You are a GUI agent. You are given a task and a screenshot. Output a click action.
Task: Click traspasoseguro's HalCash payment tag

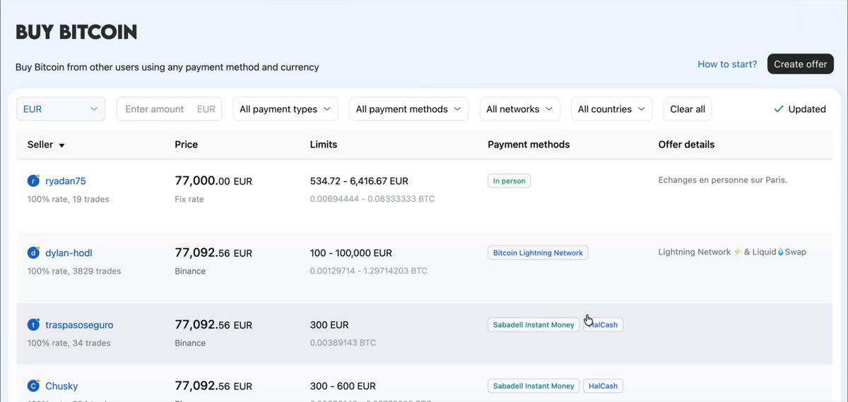(x=603, y=325)
